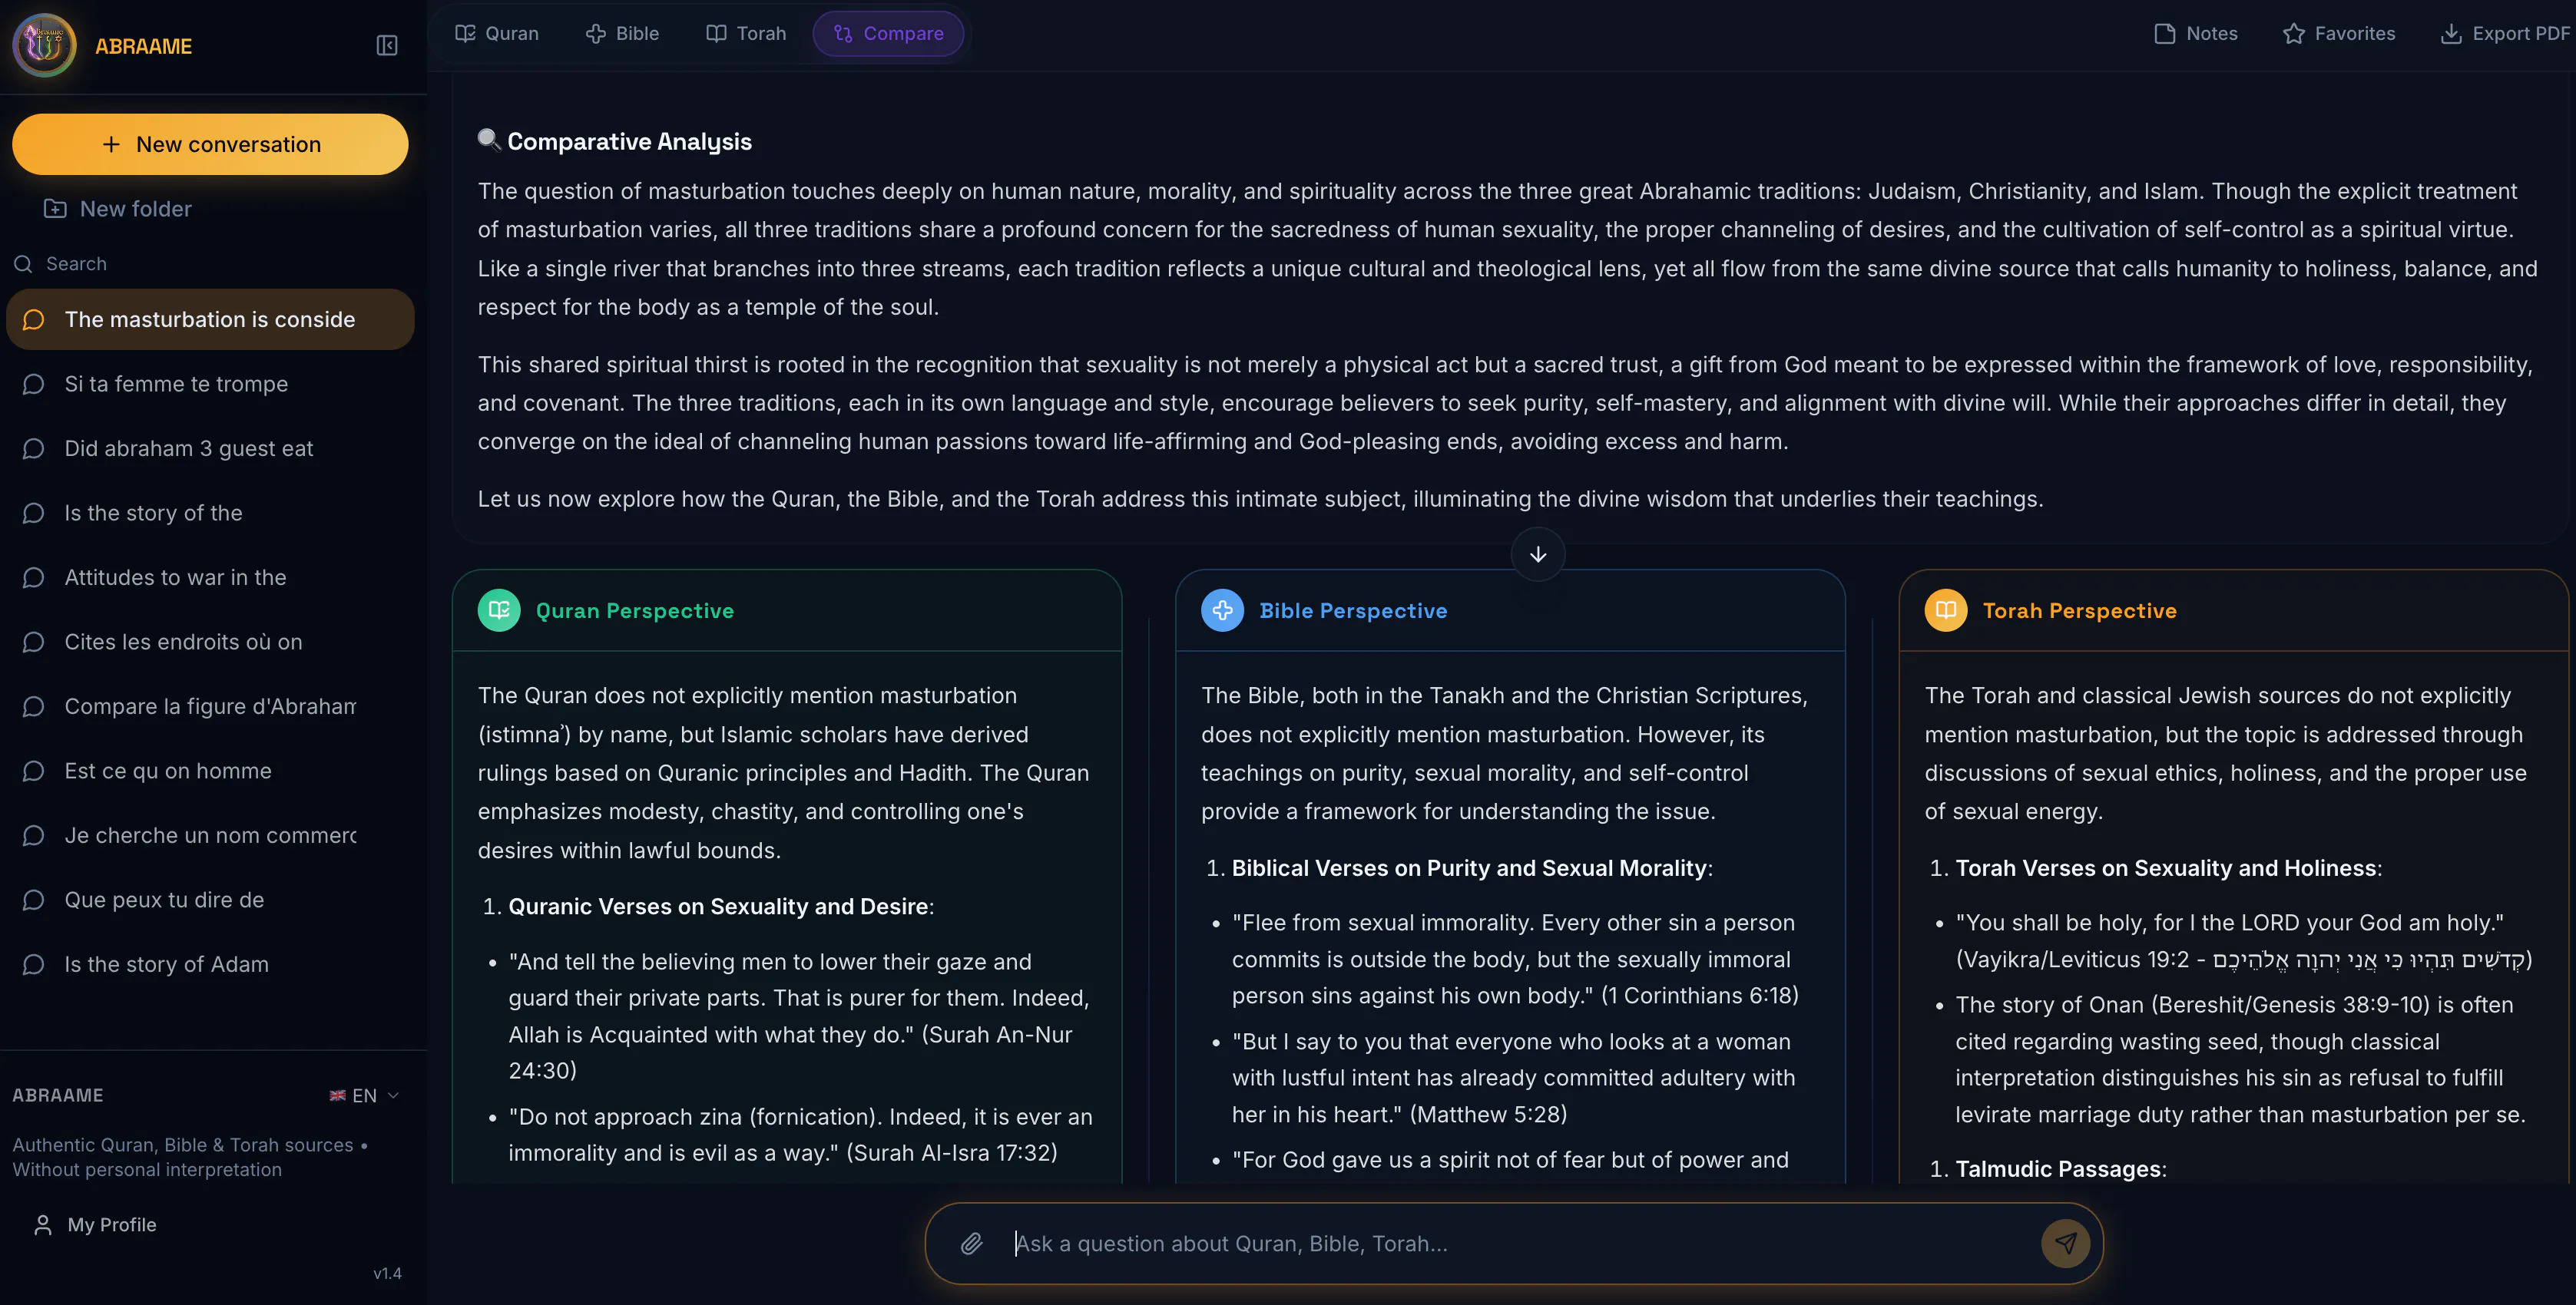Switch to the Torah tab
This screenshot has height=1305, width=2576.
(746, 34)
